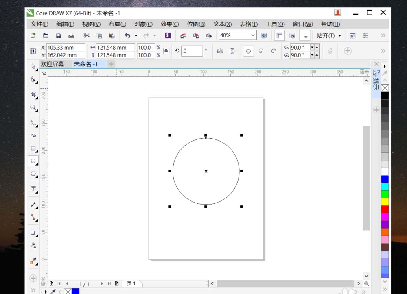This screenshot has width=407, height=294.
Task: Open the 40% zoom level dropdown
Action: point(253,36)
